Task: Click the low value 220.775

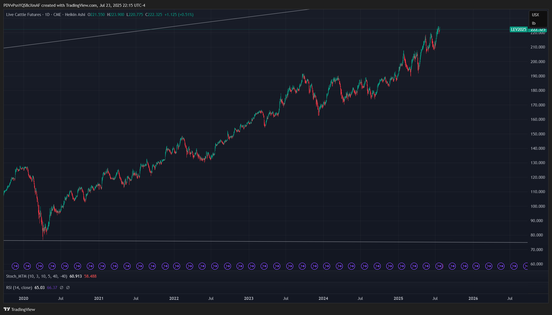Action: [x=136, y=15]
